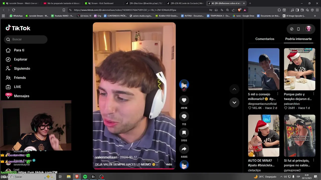Open the apps grid in bookmarks bar
The image size is (321, 180).
click(3, 16)
